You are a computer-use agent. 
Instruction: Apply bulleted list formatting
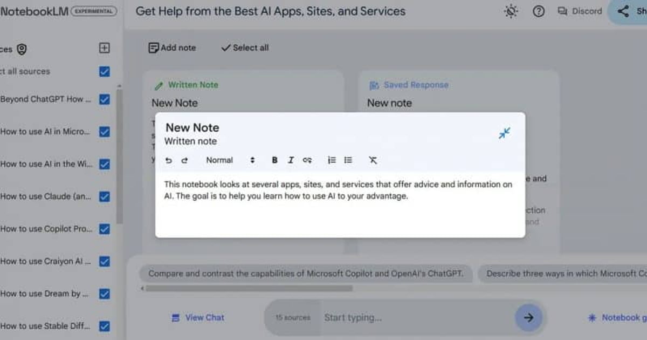348,160
